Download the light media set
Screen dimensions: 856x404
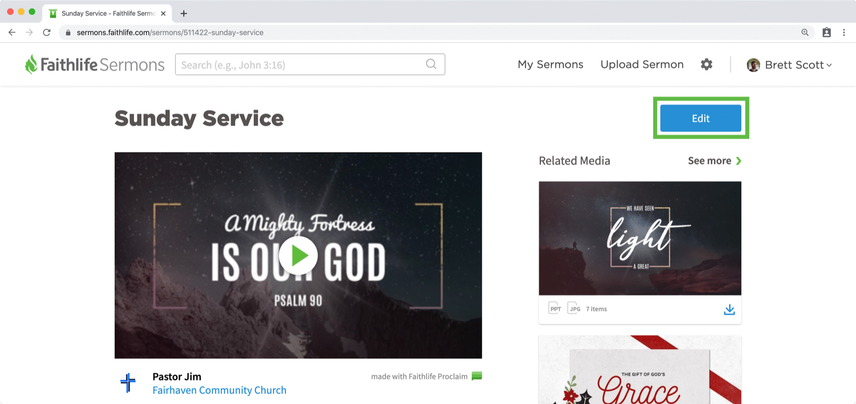click(x=729, y=309)
